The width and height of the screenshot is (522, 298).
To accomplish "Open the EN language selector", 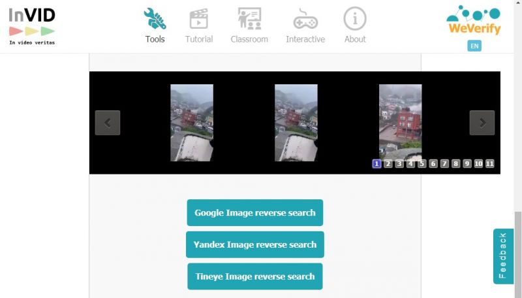I will [x=474, y=46].
